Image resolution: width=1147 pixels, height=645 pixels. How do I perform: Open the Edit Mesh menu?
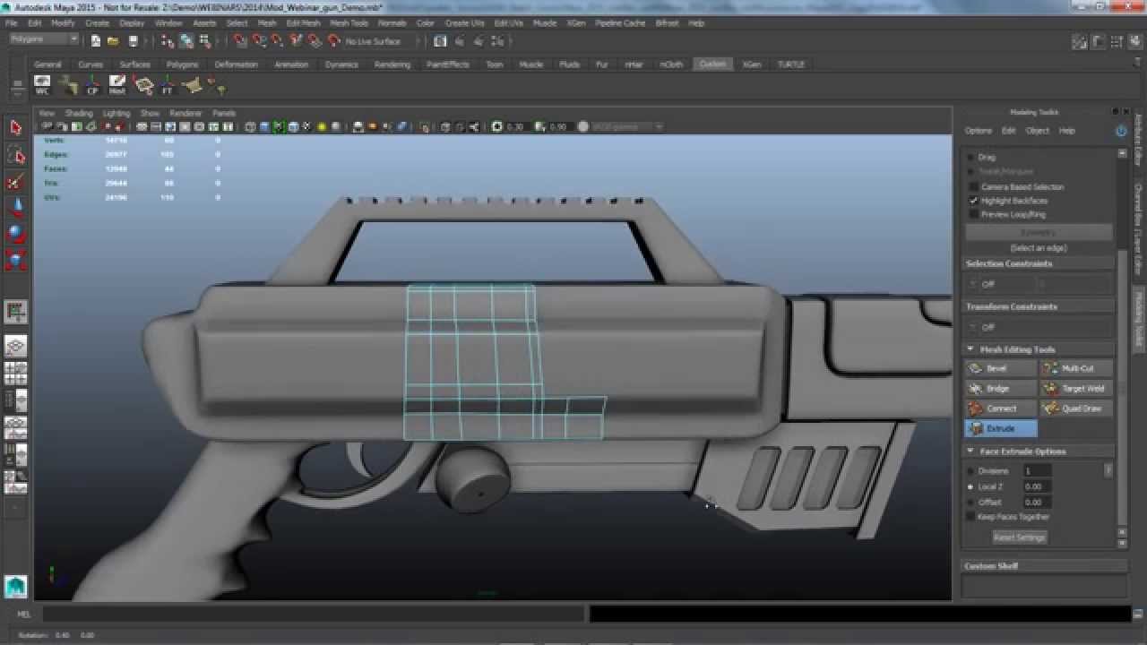pyautogui.click(x=303, y=23)
